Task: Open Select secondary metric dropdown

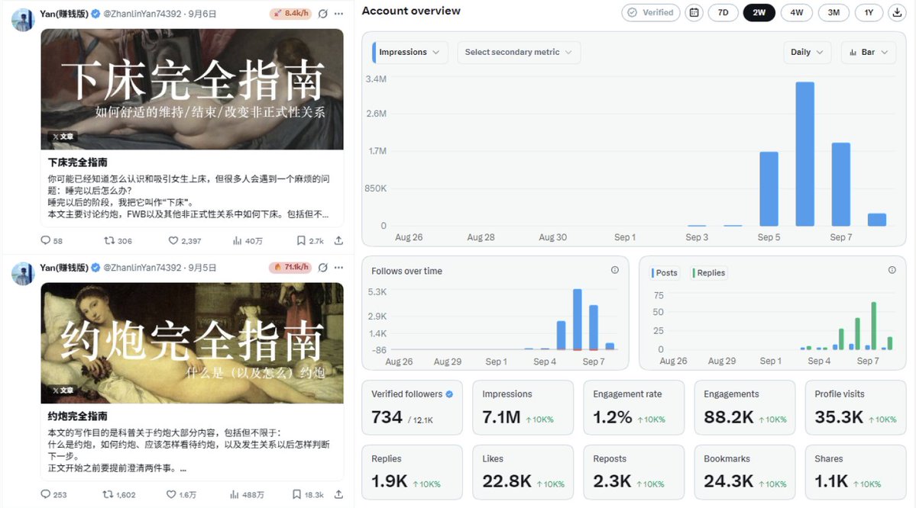Action: point(518,52)
